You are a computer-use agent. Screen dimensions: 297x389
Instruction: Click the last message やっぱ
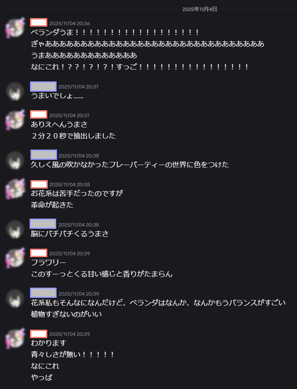click(42, 377)
